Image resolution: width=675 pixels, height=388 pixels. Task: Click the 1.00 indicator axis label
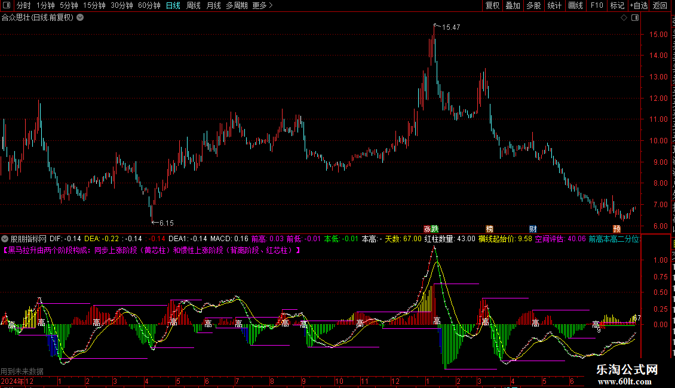click(x=660, y=260)
